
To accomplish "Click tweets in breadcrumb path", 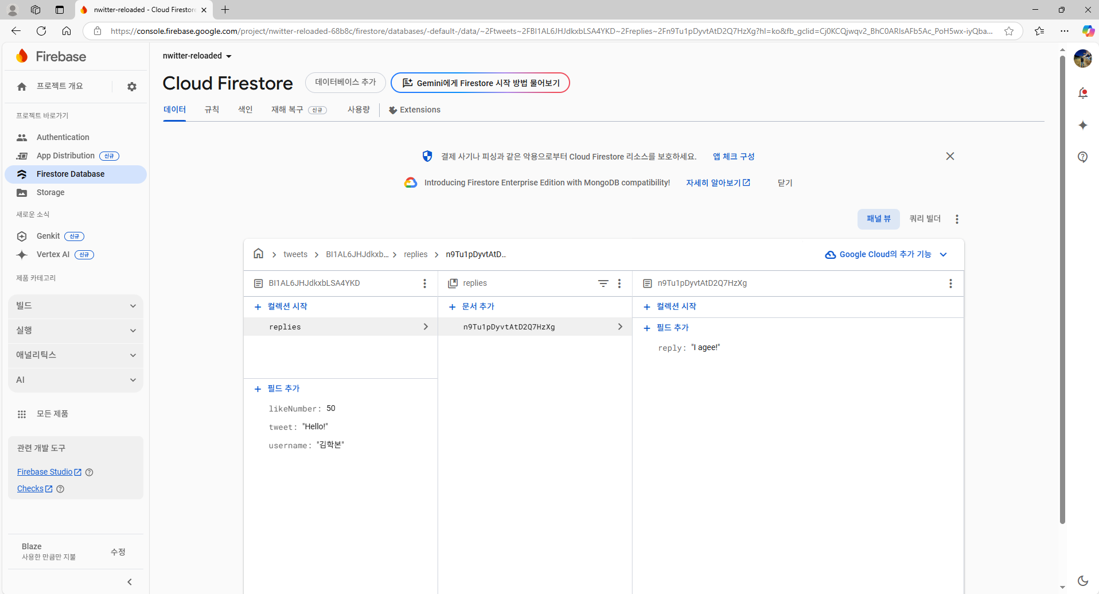I will pyautogui.click(x=295, y=254).
